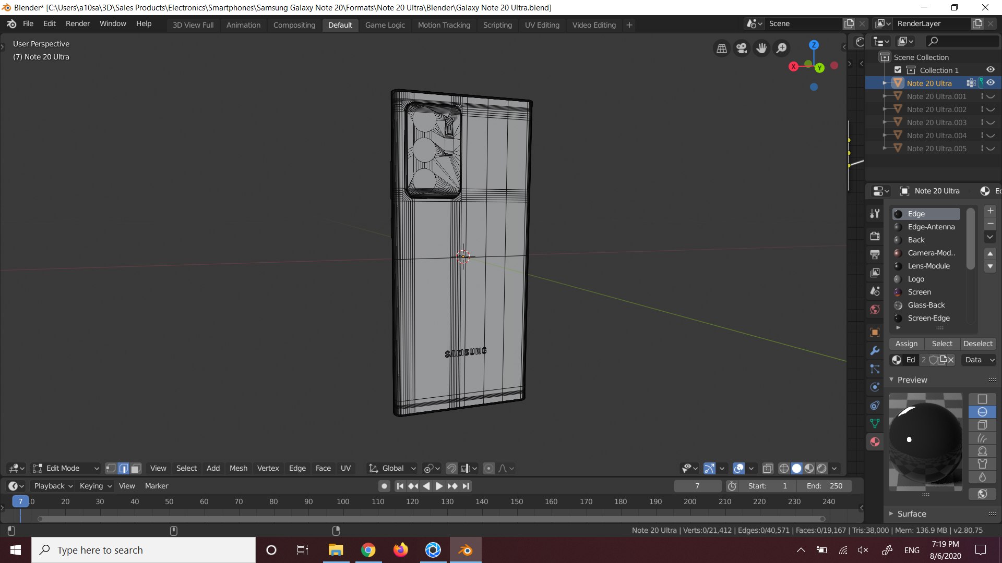Open the Window menu
The image size is (1002, 563).
113,23
